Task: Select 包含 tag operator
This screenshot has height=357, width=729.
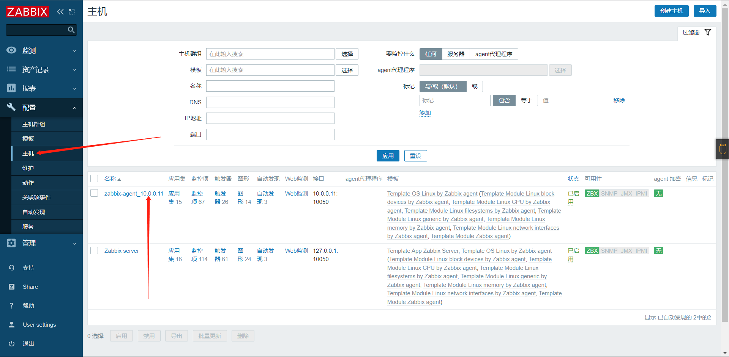Action: 504,100
